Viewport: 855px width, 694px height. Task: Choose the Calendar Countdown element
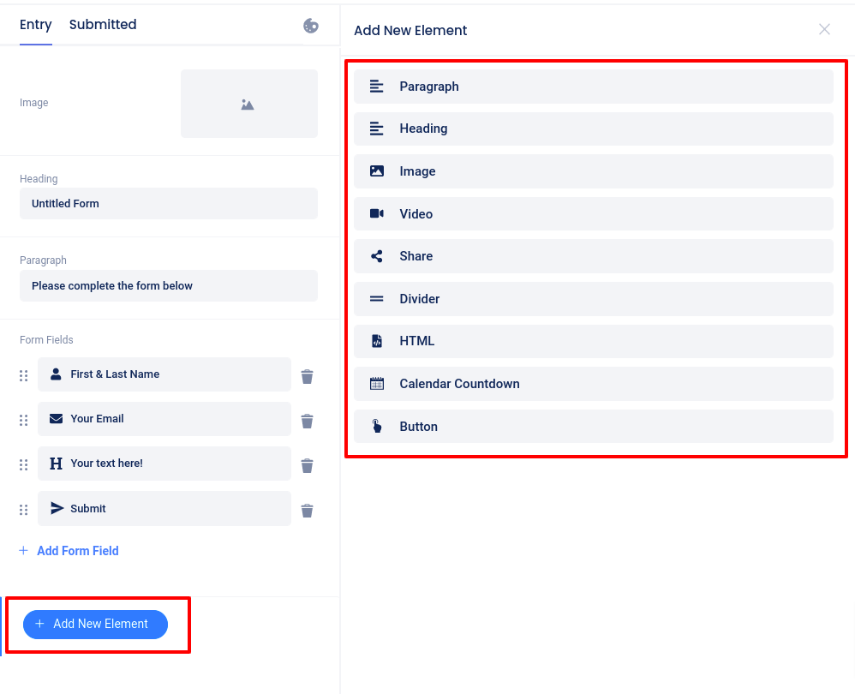(593, 384)
